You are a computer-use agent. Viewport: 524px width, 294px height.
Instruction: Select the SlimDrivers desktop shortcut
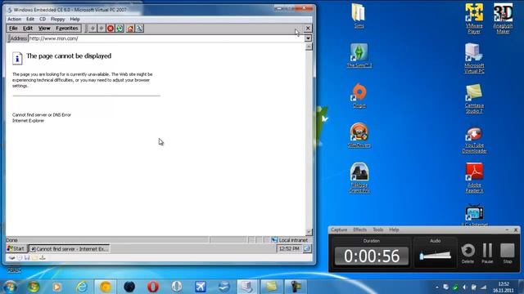[x=359, y=135]
